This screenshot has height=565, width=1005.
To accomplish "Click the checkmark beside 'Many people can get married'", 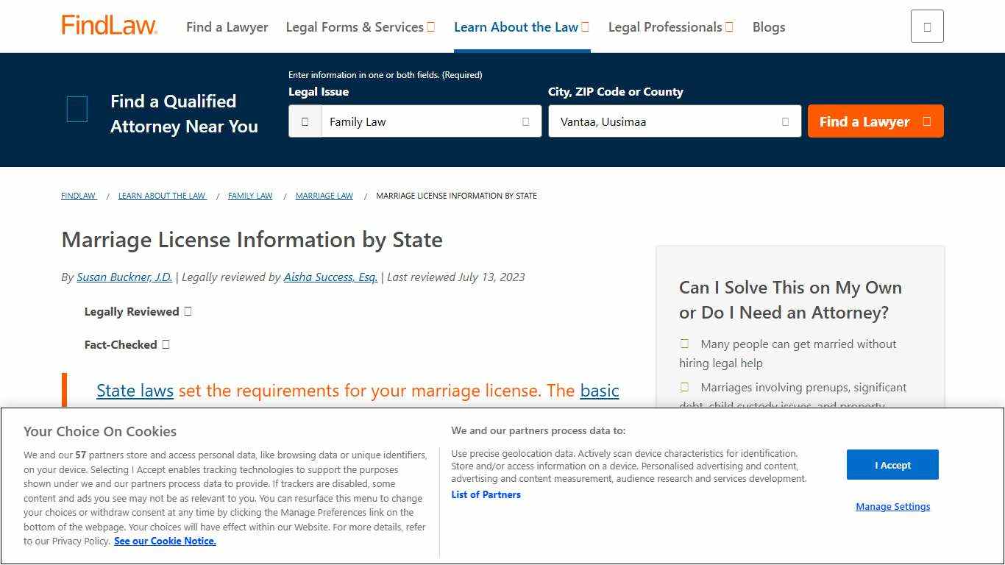I will point(683,343).
